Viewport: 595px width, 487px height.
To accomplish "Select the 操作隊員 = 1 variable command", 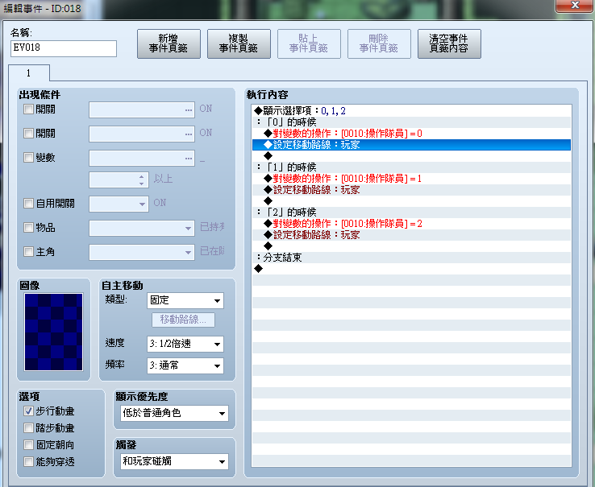I will pos(412,179).
